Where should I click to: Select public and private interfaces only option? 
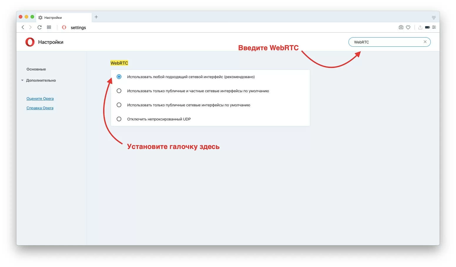[x=119, y=91]
